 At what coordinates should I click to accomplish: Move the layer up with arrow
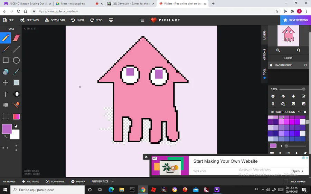283,96
